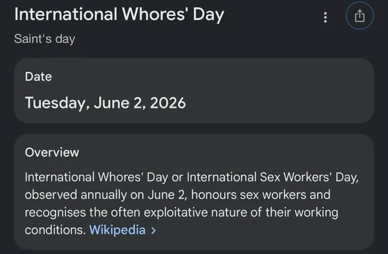Tap the word 'Tuesday' in date card

pos(56,103)
